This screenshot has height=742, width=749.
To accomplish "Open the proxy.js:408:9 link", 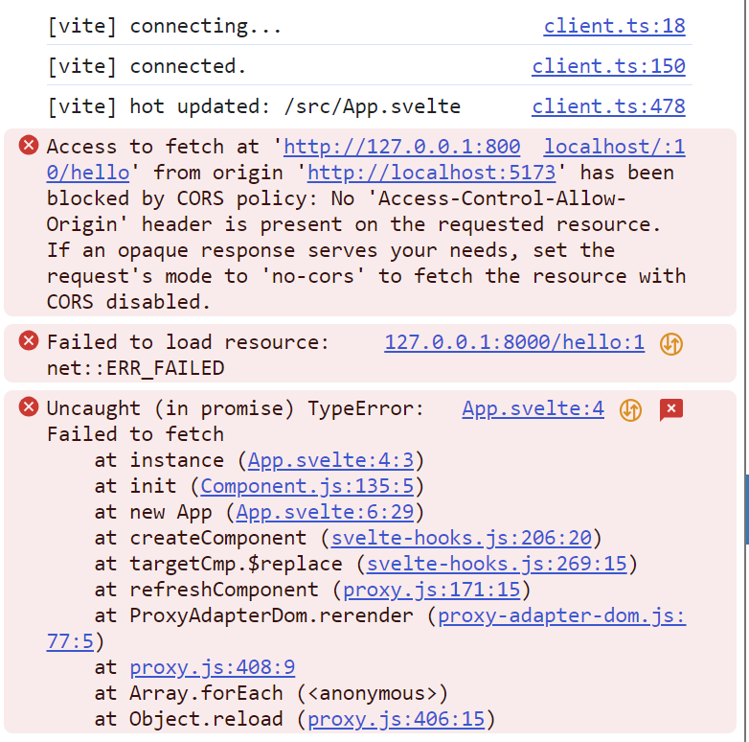I will tap(212, 667).
